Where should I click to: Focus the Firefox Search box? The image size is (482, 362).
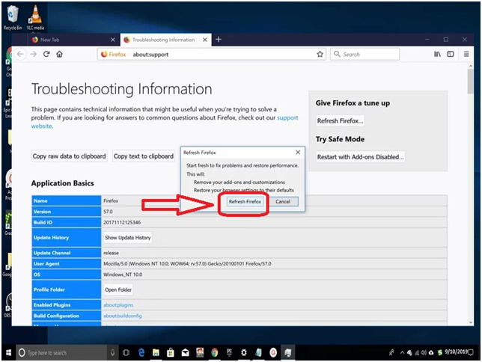click(x=365, y=54)
